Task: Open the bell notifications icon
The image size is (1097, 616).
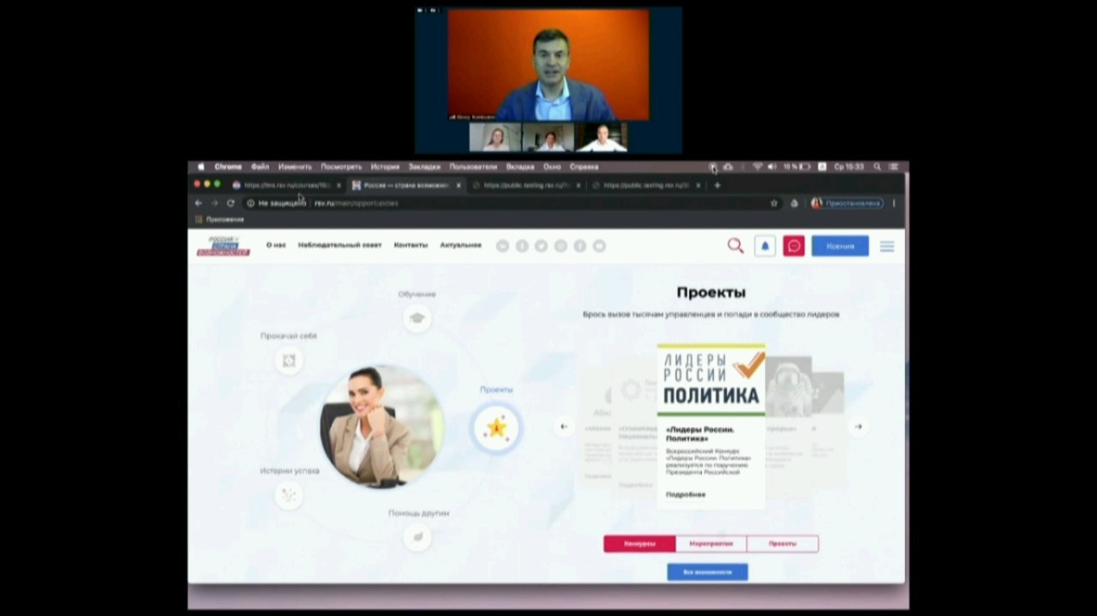Action: pos(765,246)
